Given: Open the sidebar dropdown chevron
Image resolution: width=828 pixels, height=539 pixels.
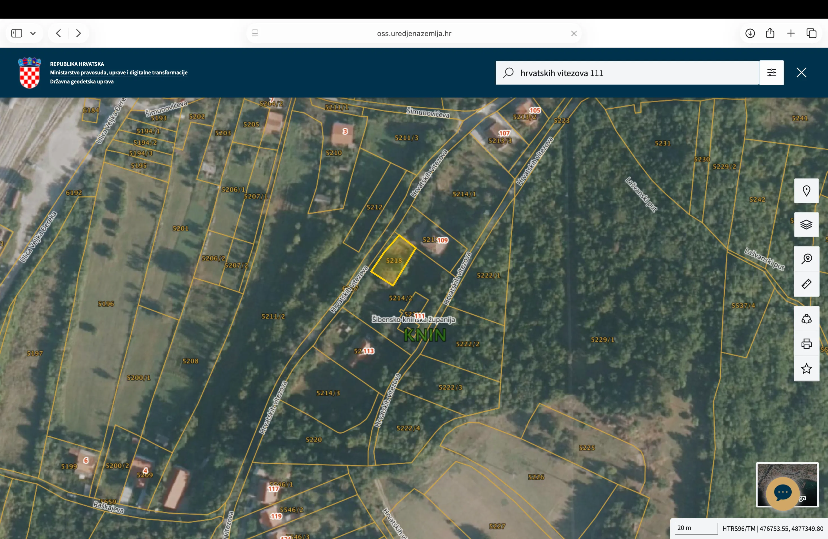Looking at the screenshot, I should [33, 34].
